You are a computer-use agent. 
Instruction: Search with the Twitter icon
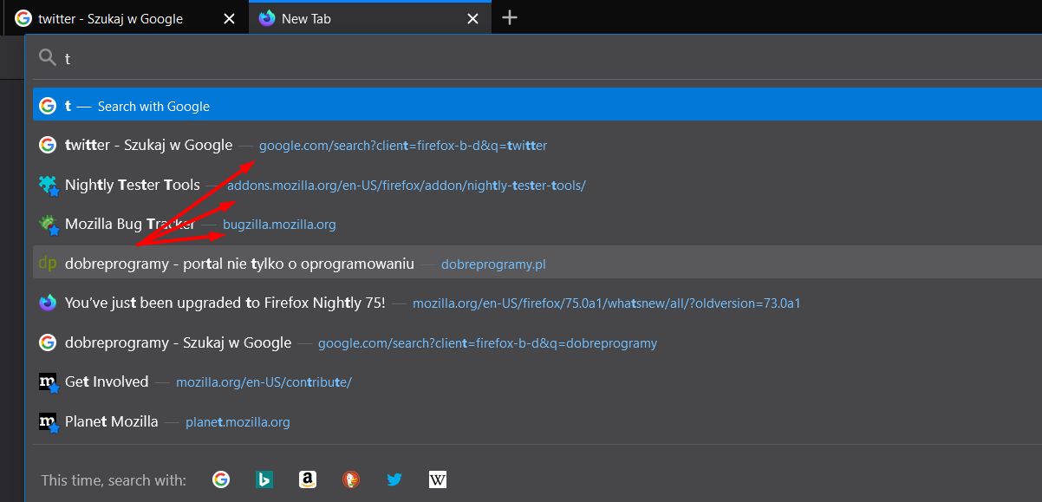point(394,479)
